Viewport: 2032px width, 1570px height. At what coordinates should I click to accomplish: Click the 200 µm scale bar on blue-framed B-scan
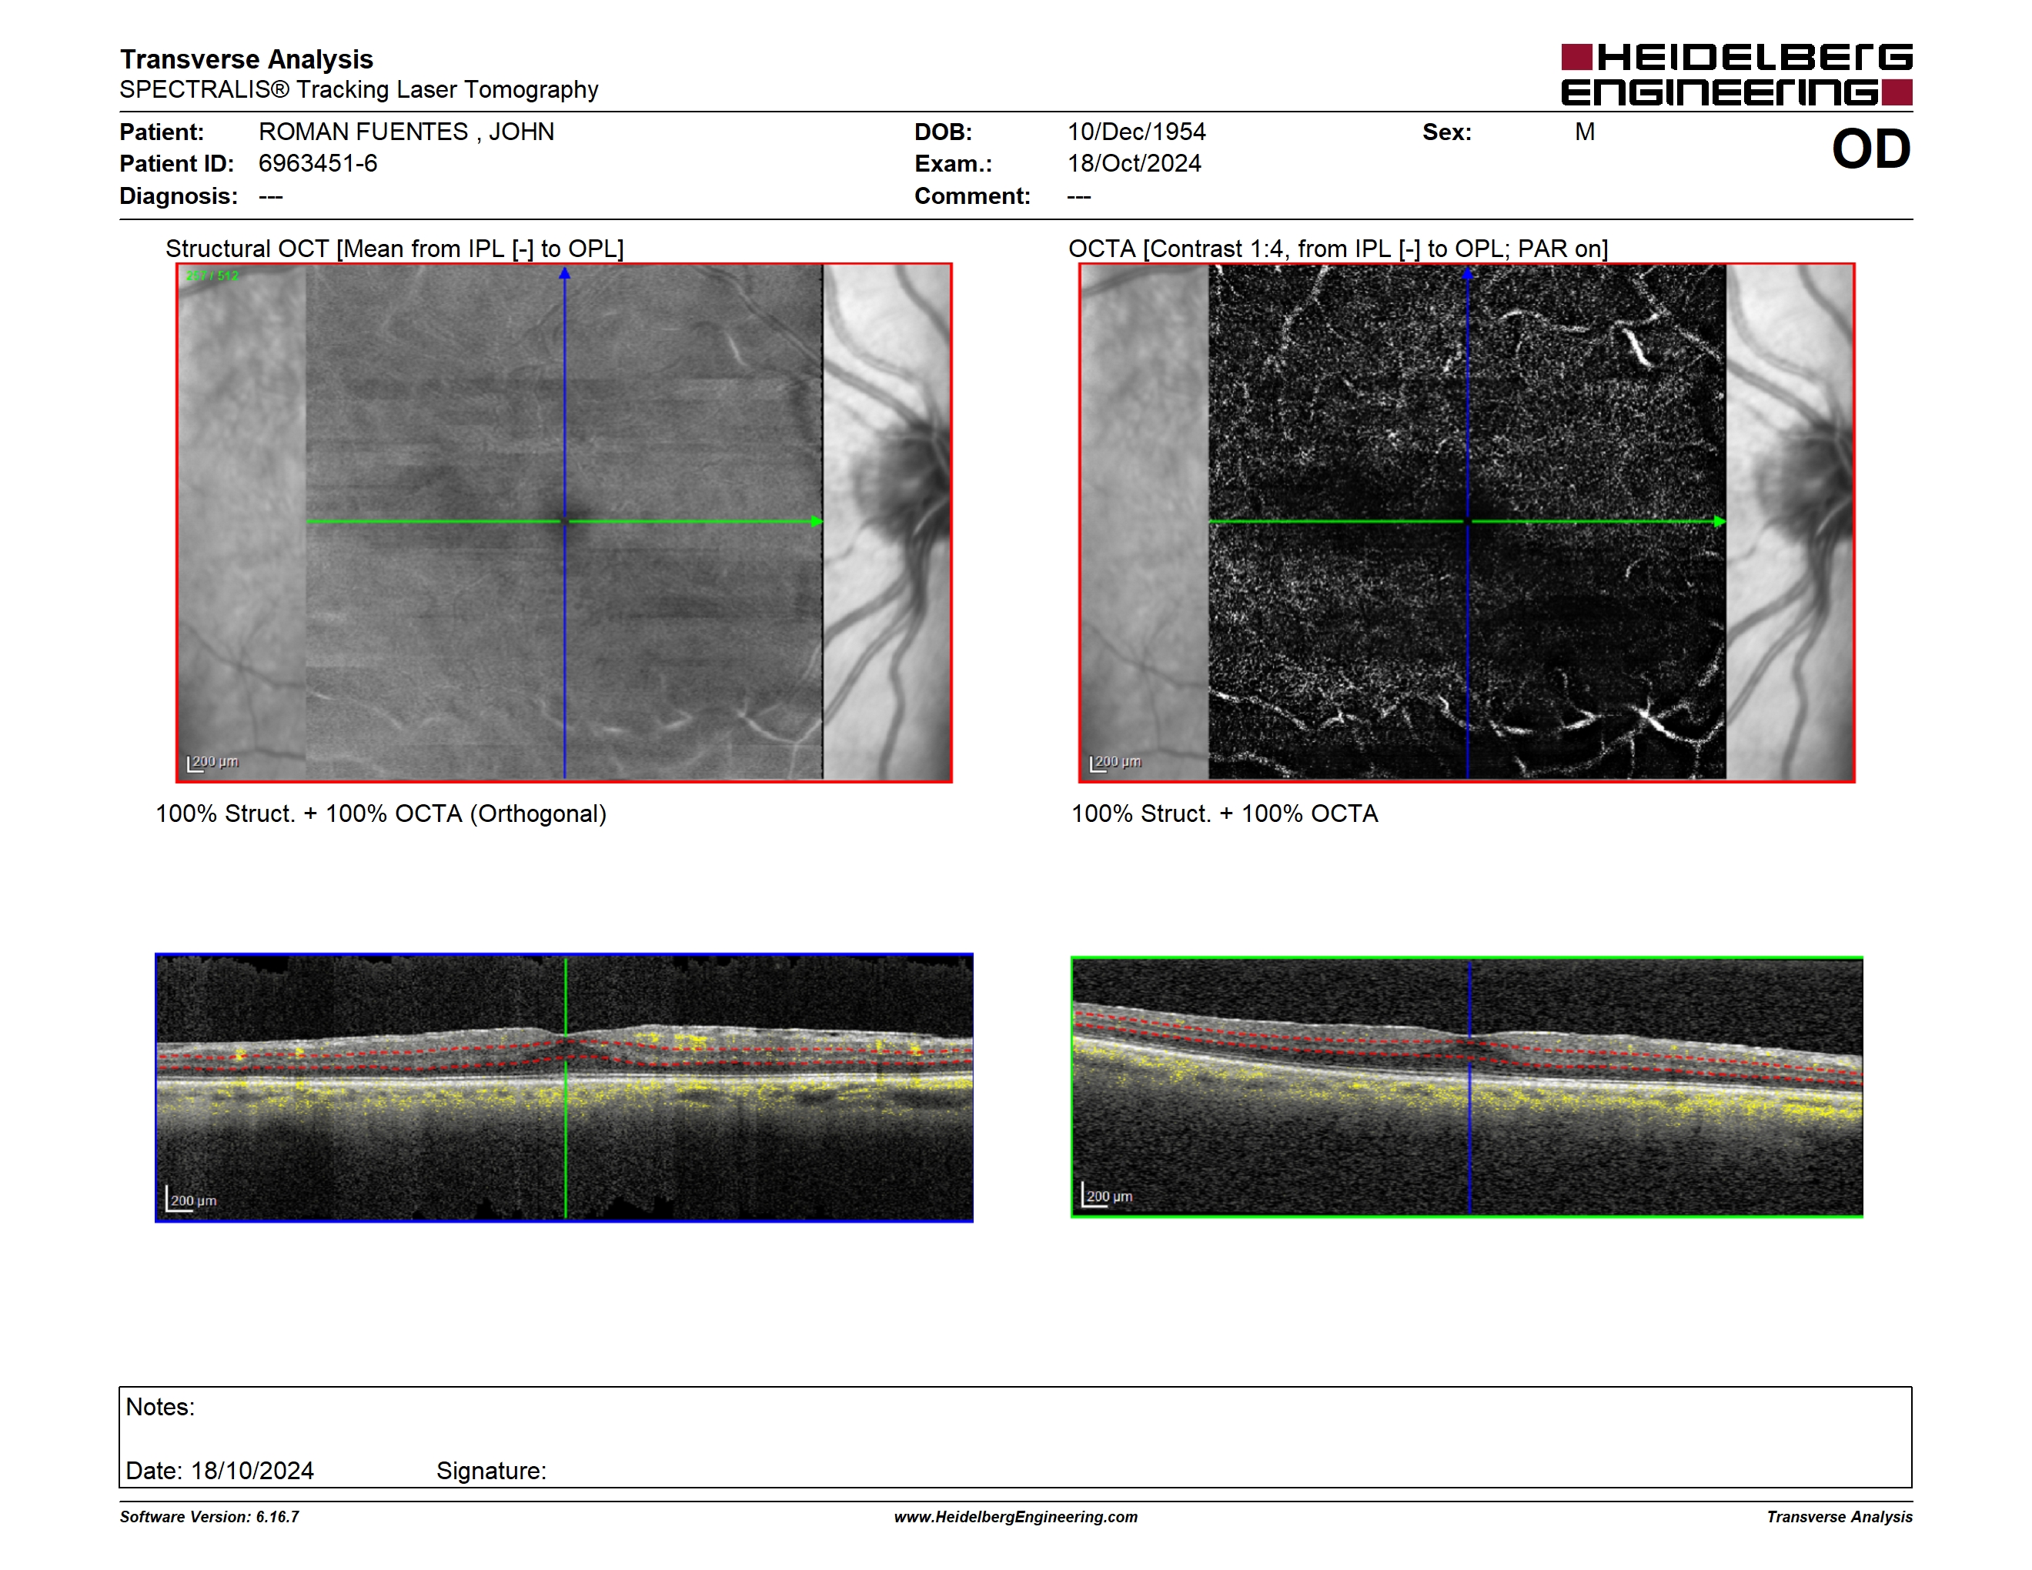pyautogui.click(x=191, y=1200)
